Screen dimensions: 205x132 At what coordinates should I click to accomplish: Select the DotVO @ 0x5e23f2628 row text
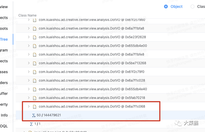pos(92,37)
